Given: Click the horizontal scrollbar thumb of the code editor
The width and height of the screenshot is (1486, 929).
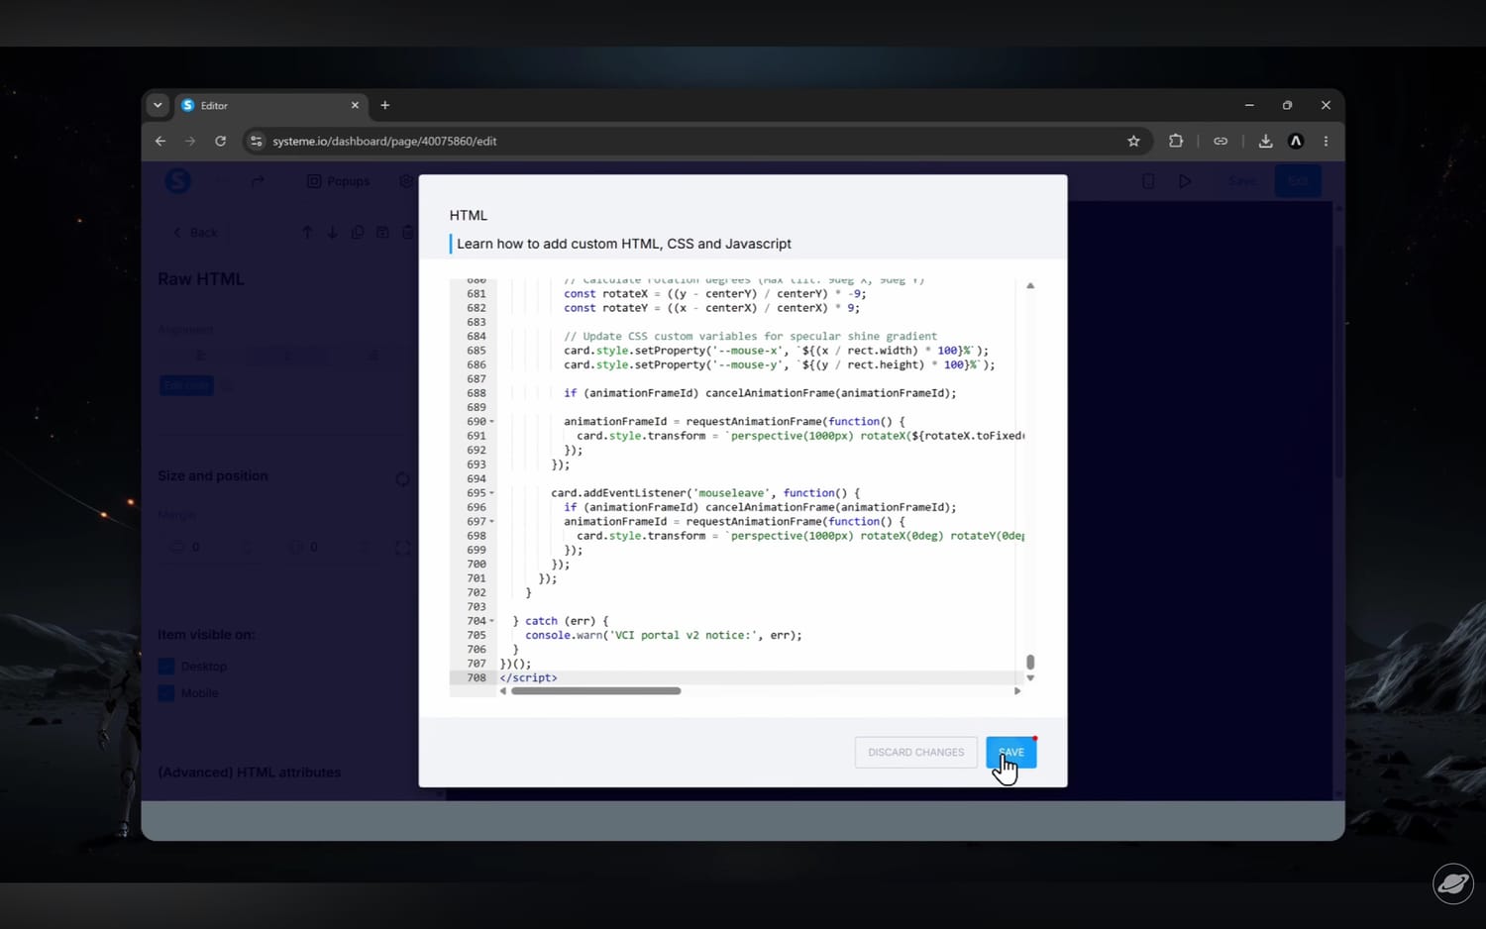Looking at the screenshot, I should pos(596,691).
